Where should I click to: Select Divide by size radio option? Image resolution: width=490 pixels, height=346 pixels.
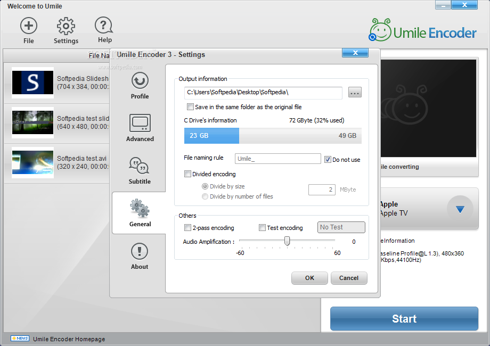click(x=205, y=186)
